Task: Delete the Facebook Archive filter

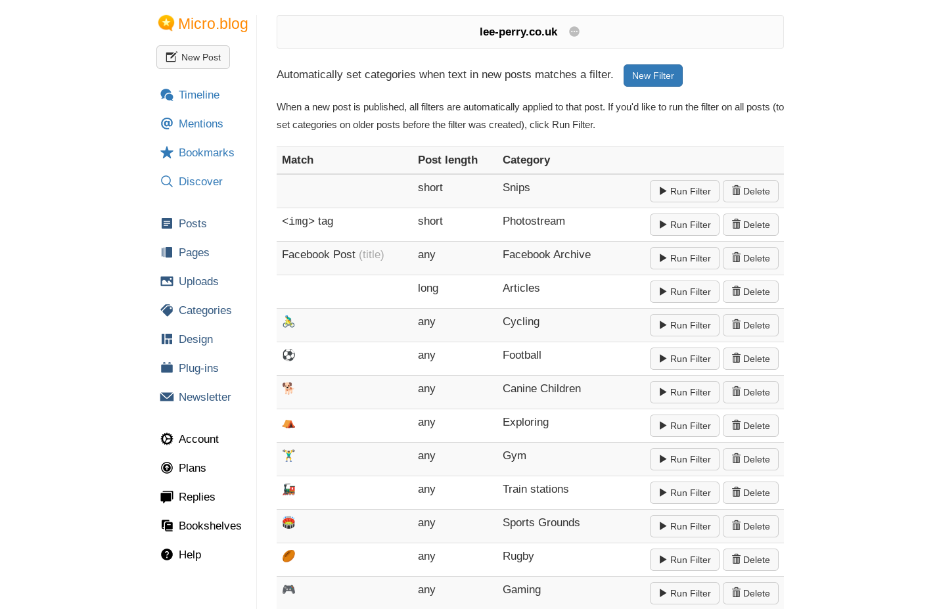Action: (x=750, y=258)
